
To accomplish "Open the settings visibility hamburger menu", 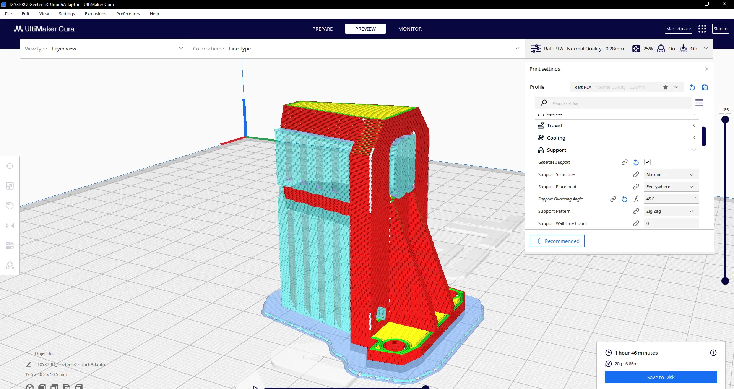I will tap(699, 103).
